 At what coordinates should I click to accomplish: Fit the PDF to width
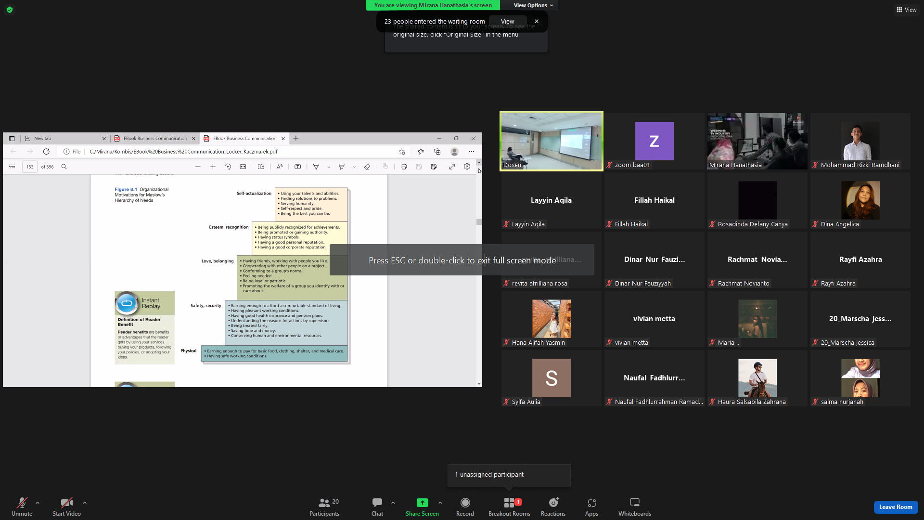[x=243, y=167]
